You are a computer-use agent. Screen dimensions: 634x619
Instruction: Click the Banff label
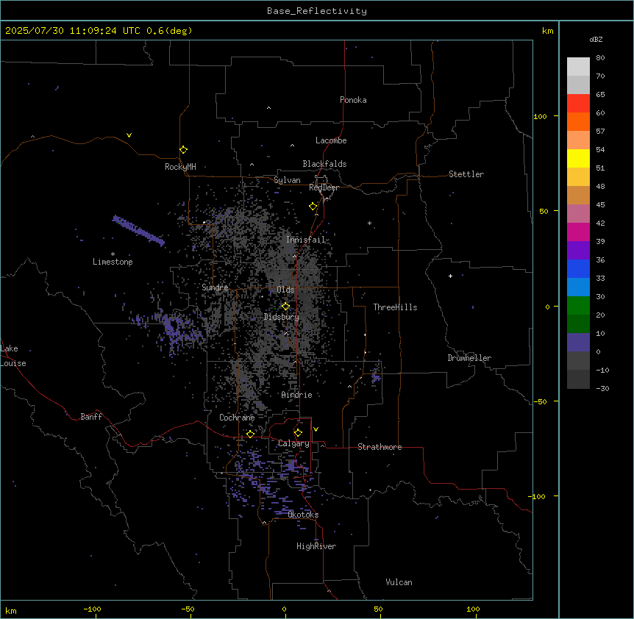[91, 417]
